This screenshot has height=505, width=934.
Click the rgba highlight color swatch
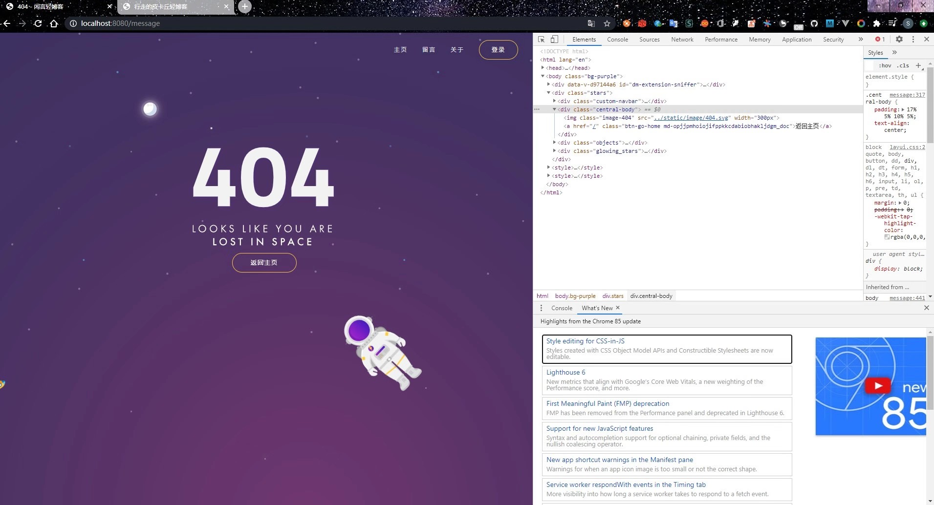(887, 237)
